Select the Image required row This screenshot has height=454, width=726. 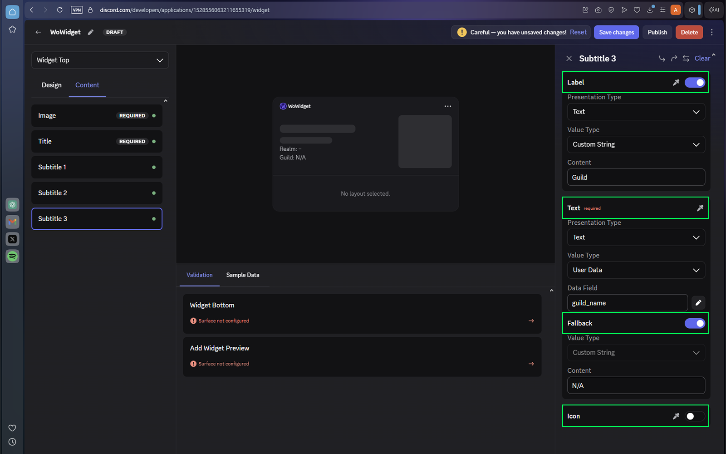[97, 116]
